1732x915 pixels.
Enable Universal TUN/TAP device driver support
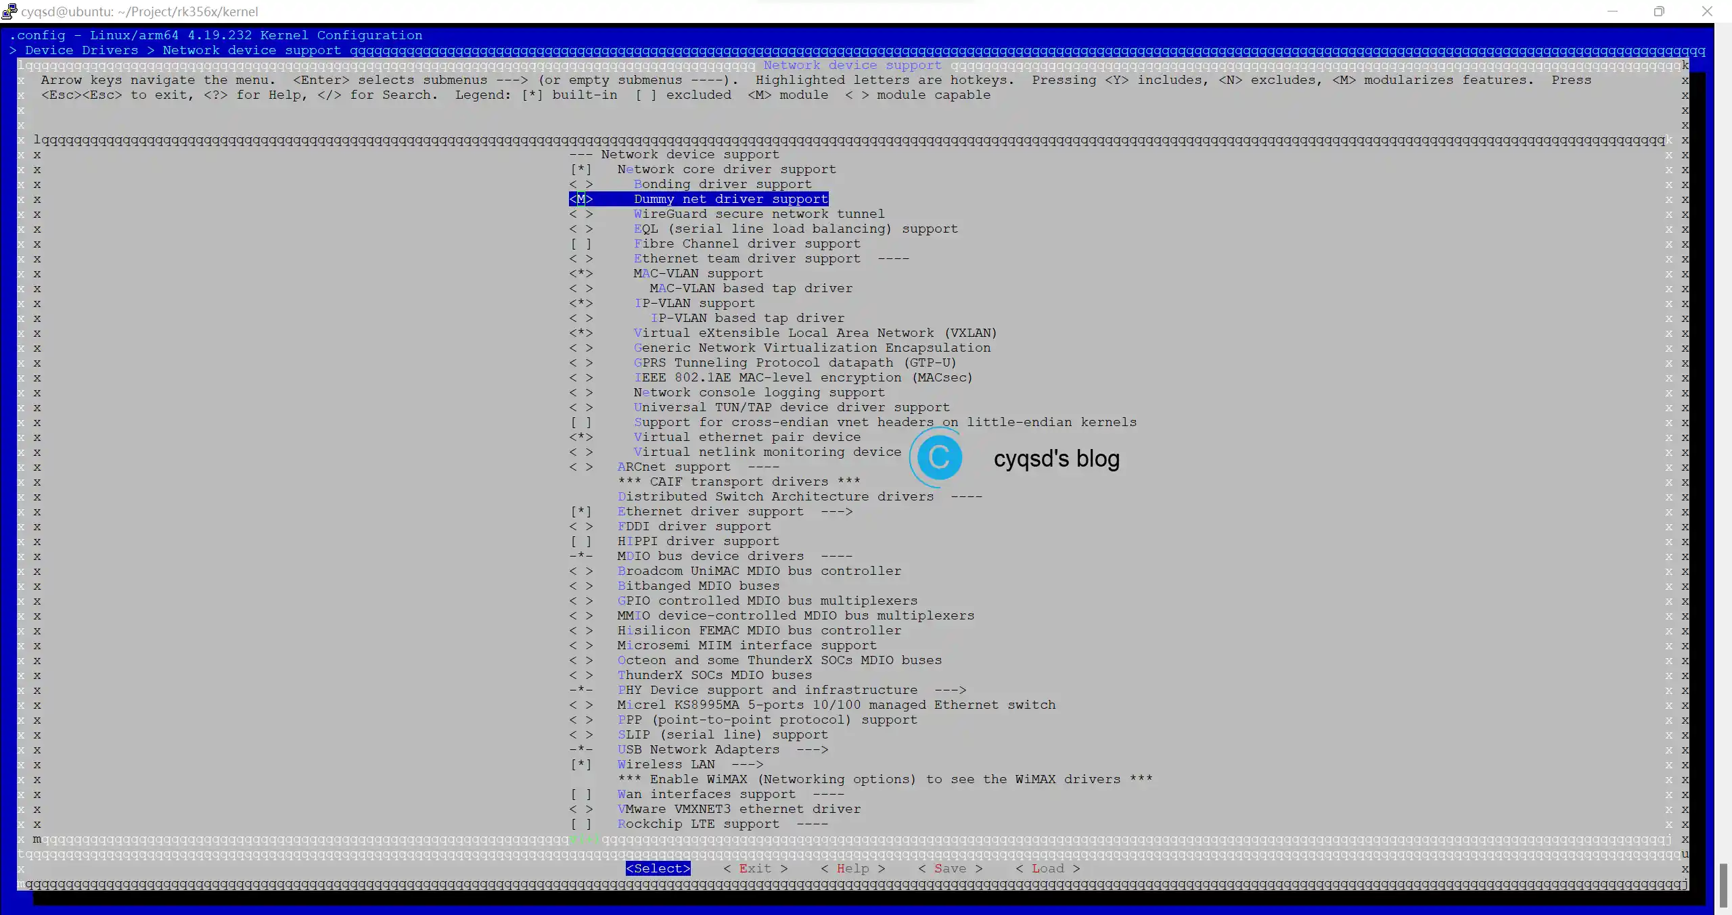point(580,408)
